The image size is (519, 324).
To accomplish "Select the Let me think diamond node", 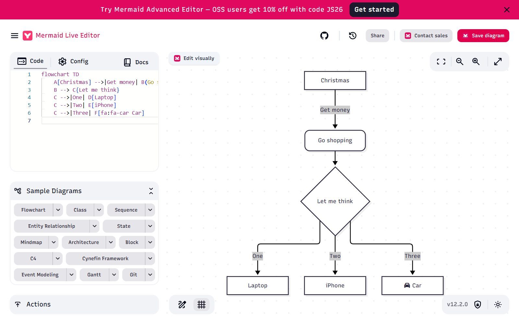I will click(335, 201).
